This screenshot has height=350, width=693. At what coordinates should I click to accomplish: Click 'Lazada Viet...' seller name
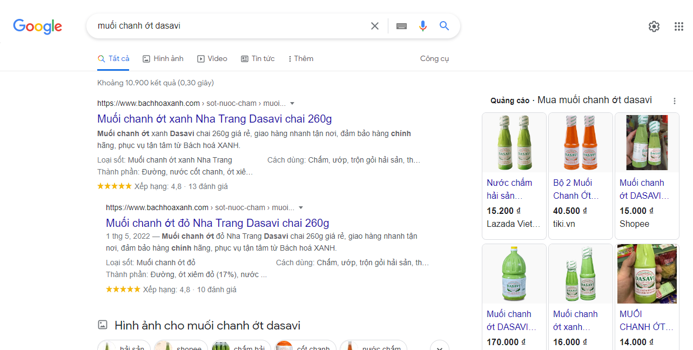pyautogui.click(x=514, y=224)
